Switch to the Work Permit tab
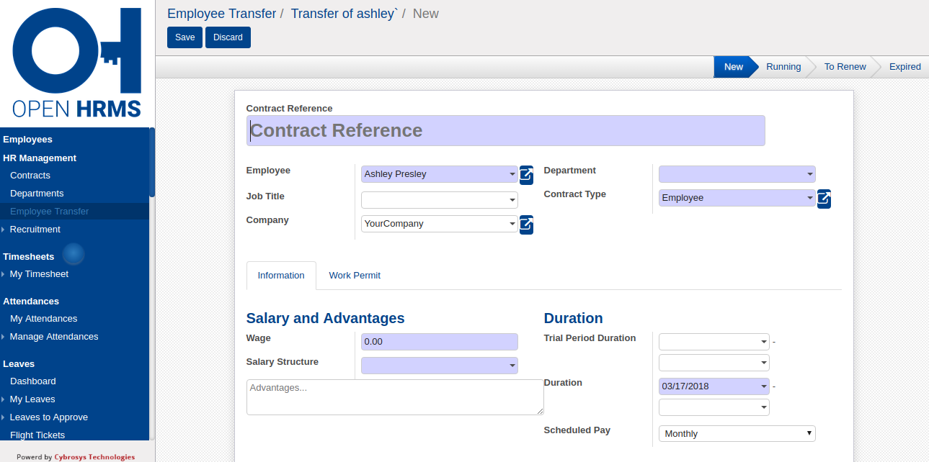929x462 pixels. pos(355,276)
